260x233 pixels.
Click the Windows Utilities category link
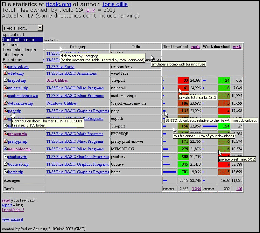(x=61, y=103)
